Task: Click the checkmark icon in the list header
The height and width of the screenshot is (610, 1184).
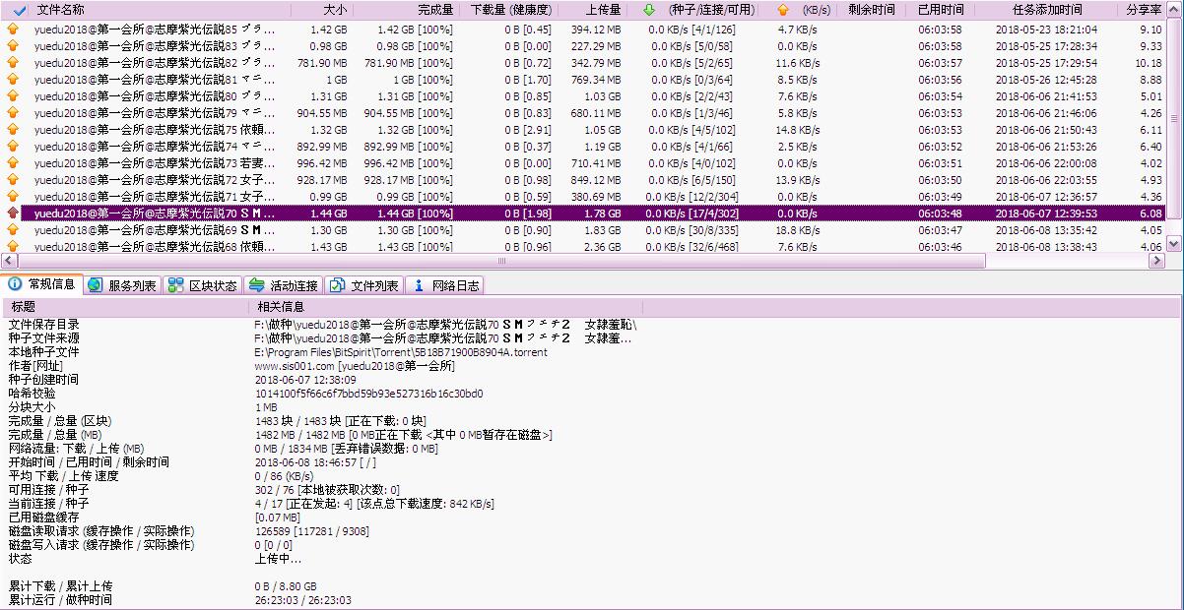Action: click(19, 10)
